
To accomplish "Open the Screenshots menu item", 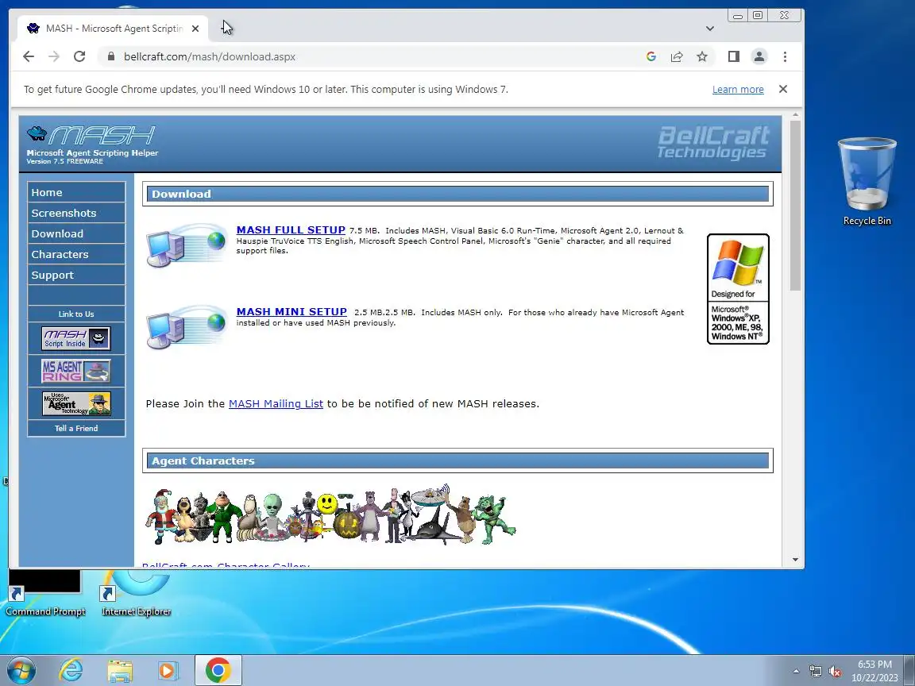I will (76, 213).
